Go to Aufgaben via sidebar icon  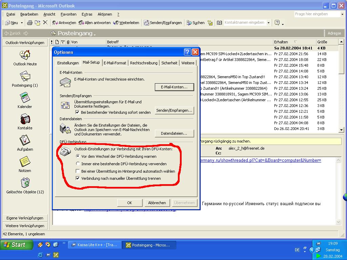(25, 140)
